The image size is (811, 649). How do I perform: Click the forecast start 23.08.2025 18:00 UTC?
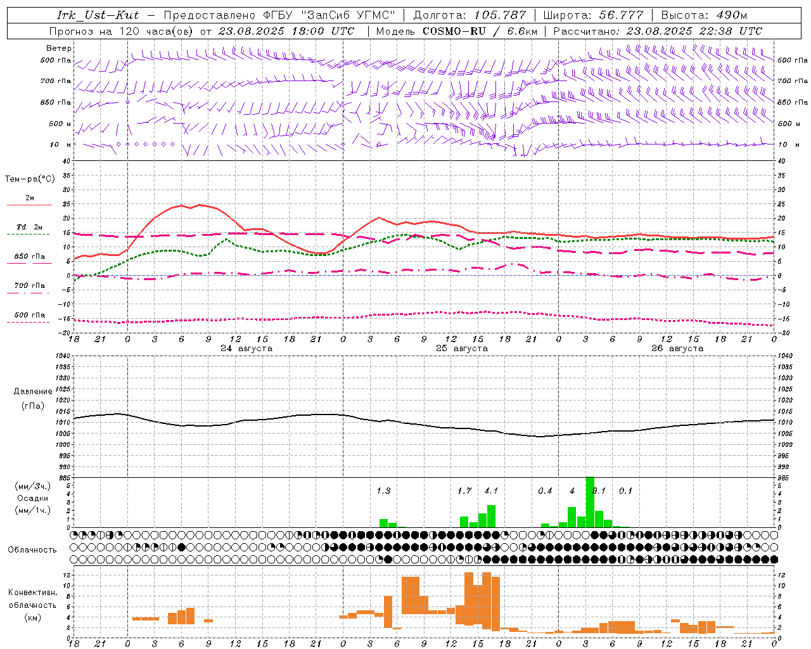click(x=286, y=31)
